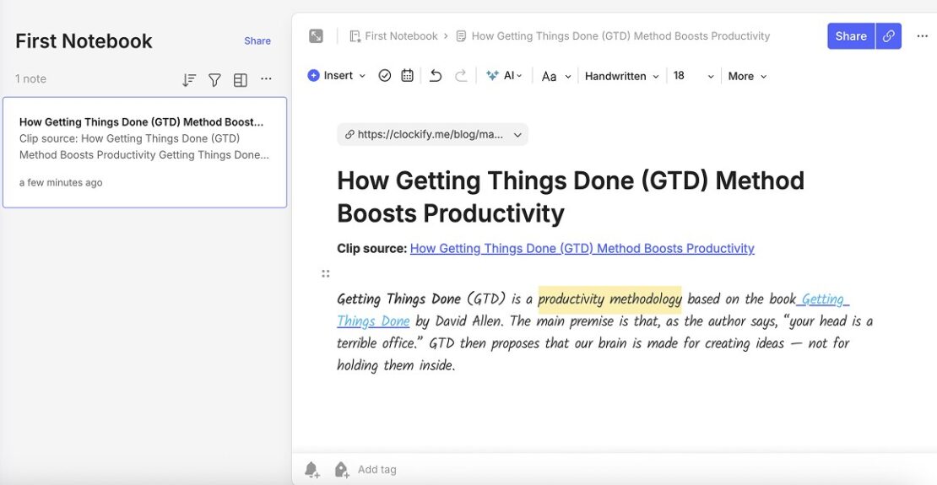This screenshot has width=937, height=485.
Task: Click the link icon in the source URL chip
Action: tap(349, 134)
